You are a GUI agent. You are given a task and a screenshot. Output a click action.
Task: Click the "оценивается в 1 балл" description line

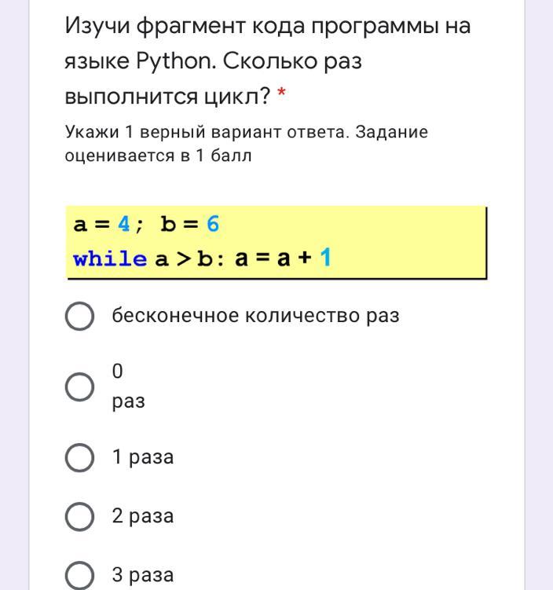tap(158, 156)
